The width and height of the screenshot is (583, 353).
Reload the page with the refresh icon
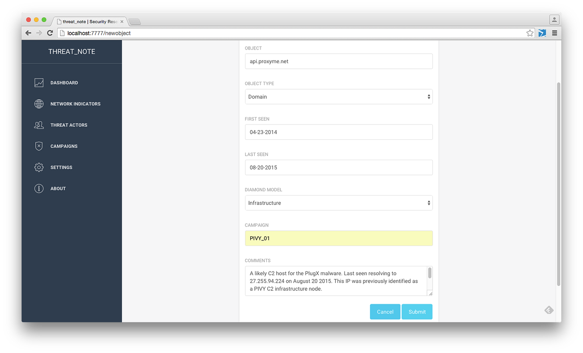click(x=50, y=33)
